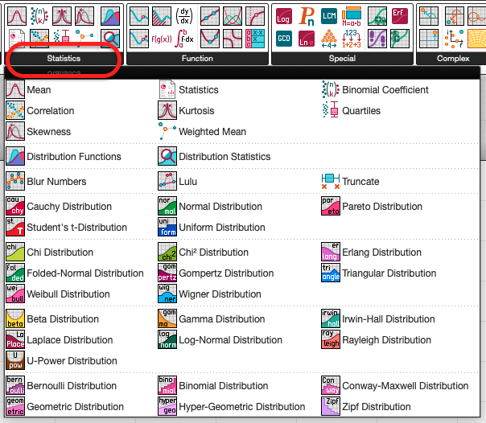Choose Normal Distribution
This screenshot has height=423, width=486.
click(210, 206)
